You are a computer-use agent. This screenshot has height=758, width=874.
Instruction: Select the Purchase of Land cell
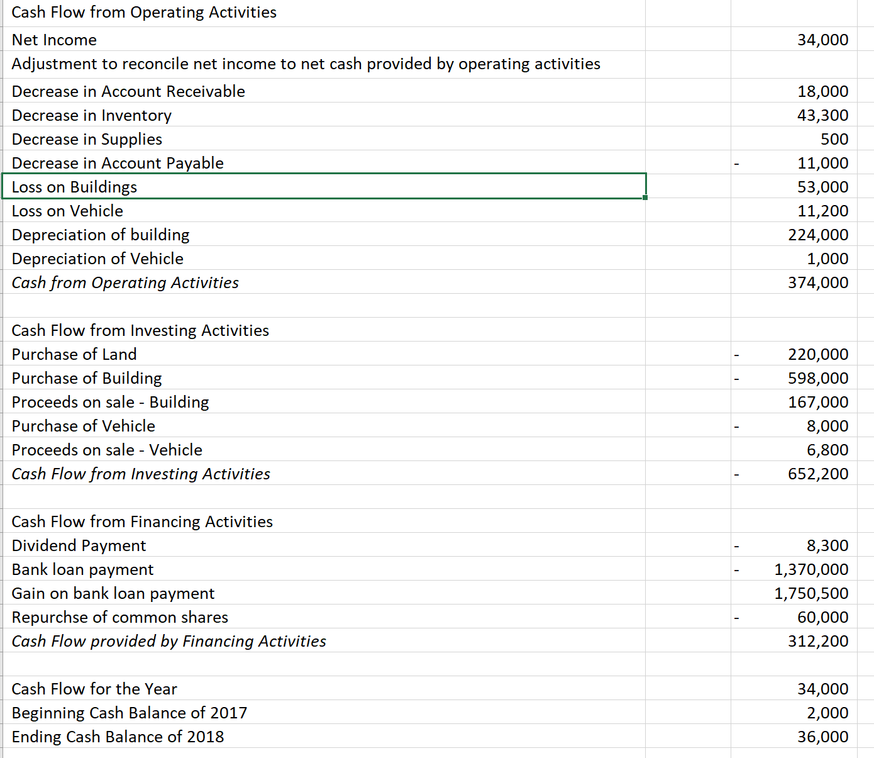click(x=74, y=354)
